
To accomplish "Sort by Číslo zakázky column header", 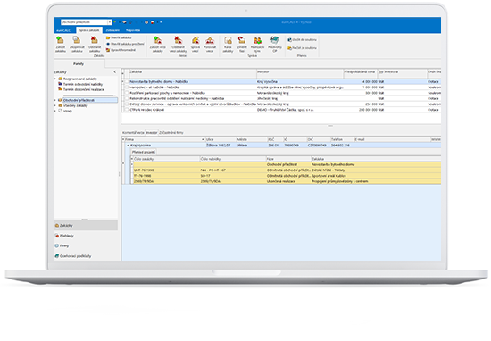I will coord(167,159).
